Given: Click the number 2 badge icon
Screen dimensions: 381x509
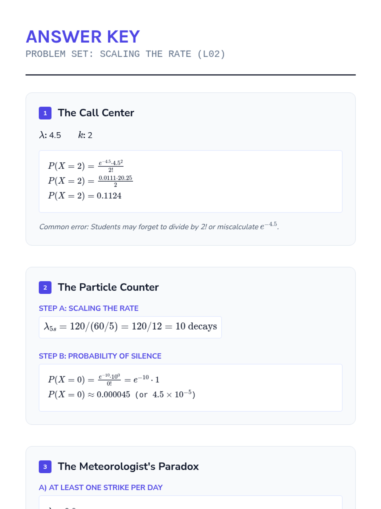Looking at the screenshot, I should pyautogui.click(x=45, y=288).
